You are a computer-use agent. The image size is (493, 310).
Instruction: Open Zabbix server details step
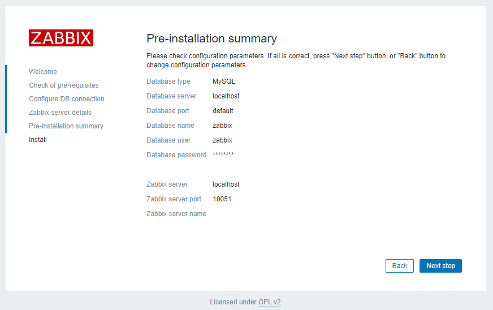coord(60,113)
